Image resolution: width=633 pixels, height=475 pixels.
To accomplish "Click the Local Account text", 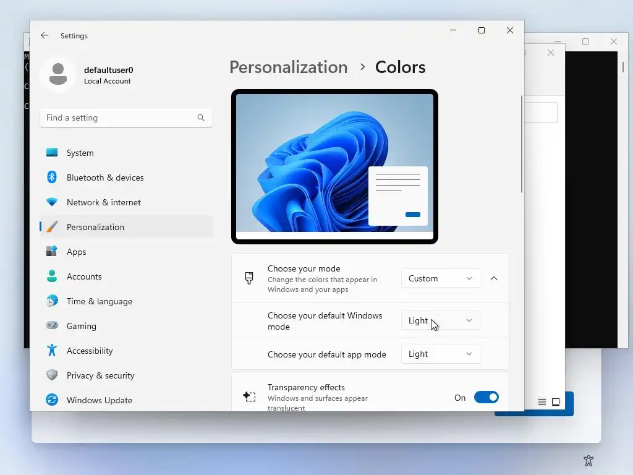I will pos(108,81).
